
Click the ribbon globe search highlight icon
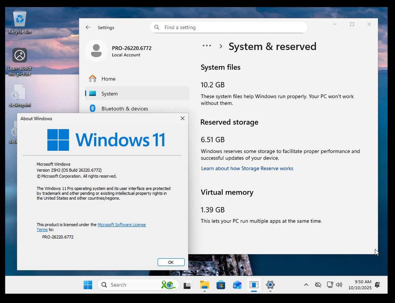[x=168, y=285]
